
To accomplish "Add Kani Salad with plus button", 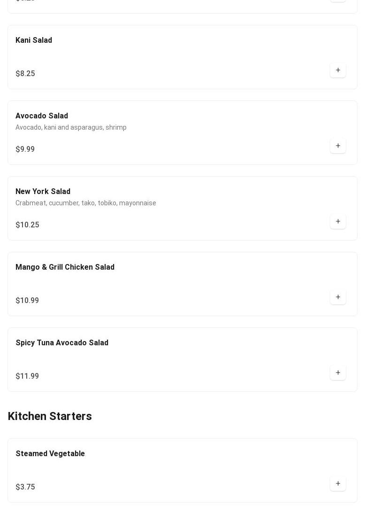I will point(338,70).
